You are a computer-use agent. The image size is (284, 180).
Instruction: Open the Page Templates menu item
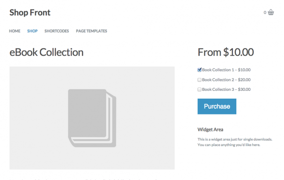pyautogui.click(x=91, y=31)
